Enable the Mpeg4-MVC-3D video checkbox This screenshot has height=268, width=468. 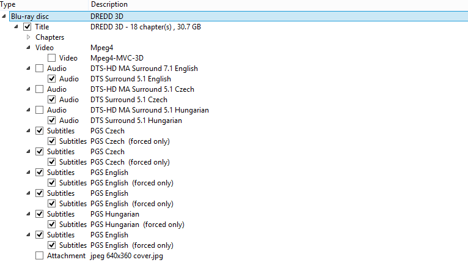tap(51, 58)
